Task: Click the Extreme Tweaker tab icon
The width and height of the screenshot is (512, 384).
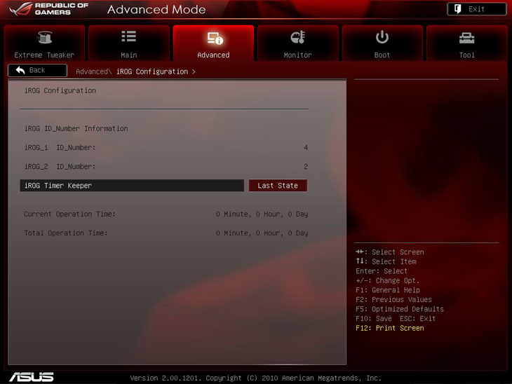Action: (x=44, y=38)
